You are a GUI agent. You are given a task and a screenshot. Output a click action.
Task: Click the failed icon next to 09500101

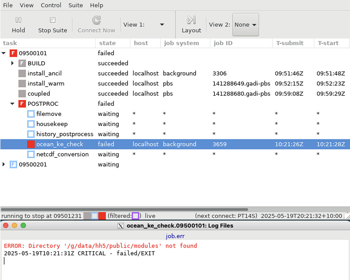13,53
